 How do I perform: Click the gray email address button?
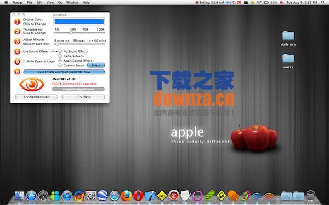(x=78, y=89)
